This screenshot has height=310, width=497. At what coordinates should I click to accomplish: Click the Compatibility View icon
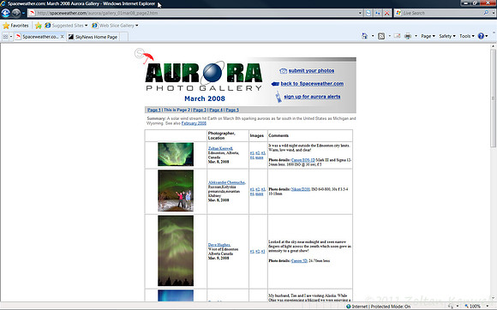pyautogui.click(x=368, y=13)
